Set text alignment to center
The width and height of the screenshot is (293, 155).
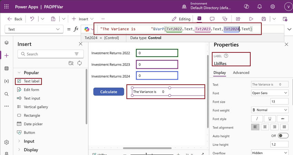point(265,127)
